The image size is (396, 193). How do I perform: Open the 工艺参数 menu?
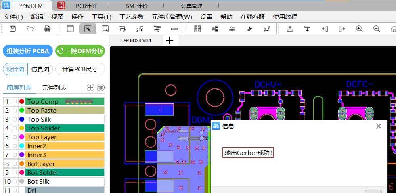132,17
